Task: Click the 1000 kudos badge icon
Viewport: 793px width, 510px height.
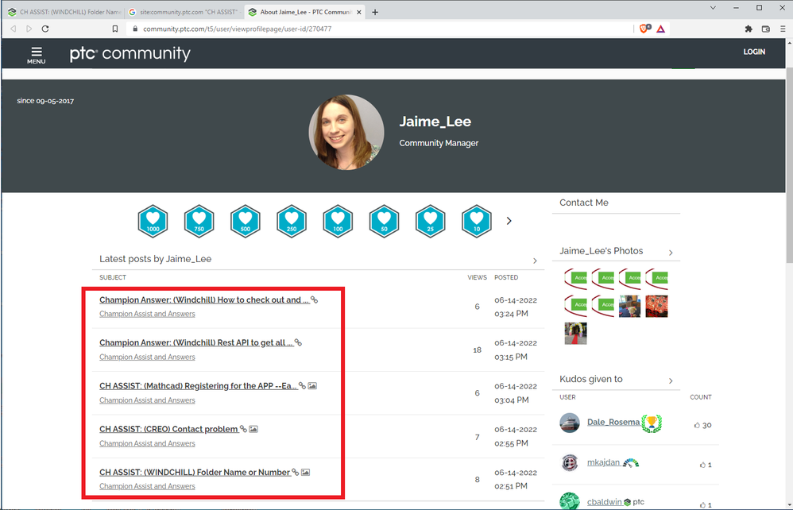Action: (x=153, y=221)
